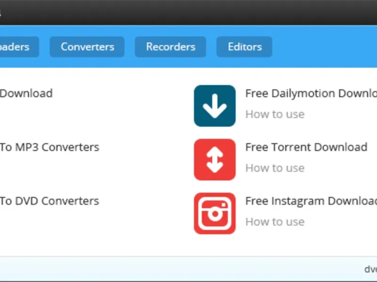Screen dimensions: 377x282
Task: Choose the To DVD Converters entry
Action: click(49, 201)
